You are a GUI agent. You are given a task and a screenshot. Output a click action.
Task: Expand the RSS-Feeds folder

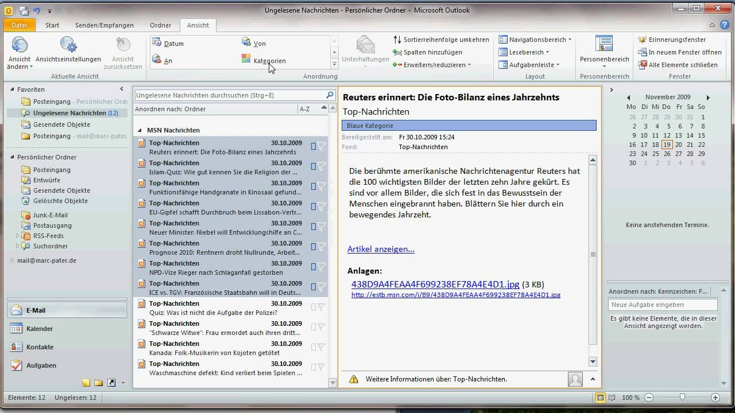click(17, 236)
